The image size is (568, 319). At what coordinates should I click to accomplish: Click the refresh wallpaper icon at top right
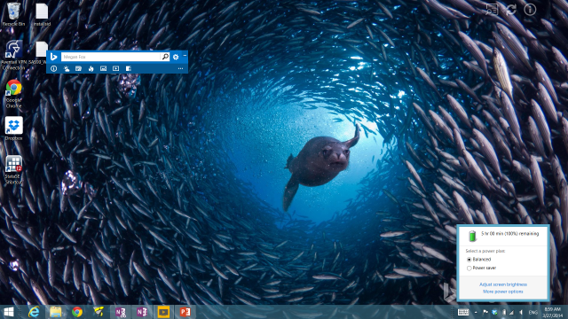(x=511, y=10)
